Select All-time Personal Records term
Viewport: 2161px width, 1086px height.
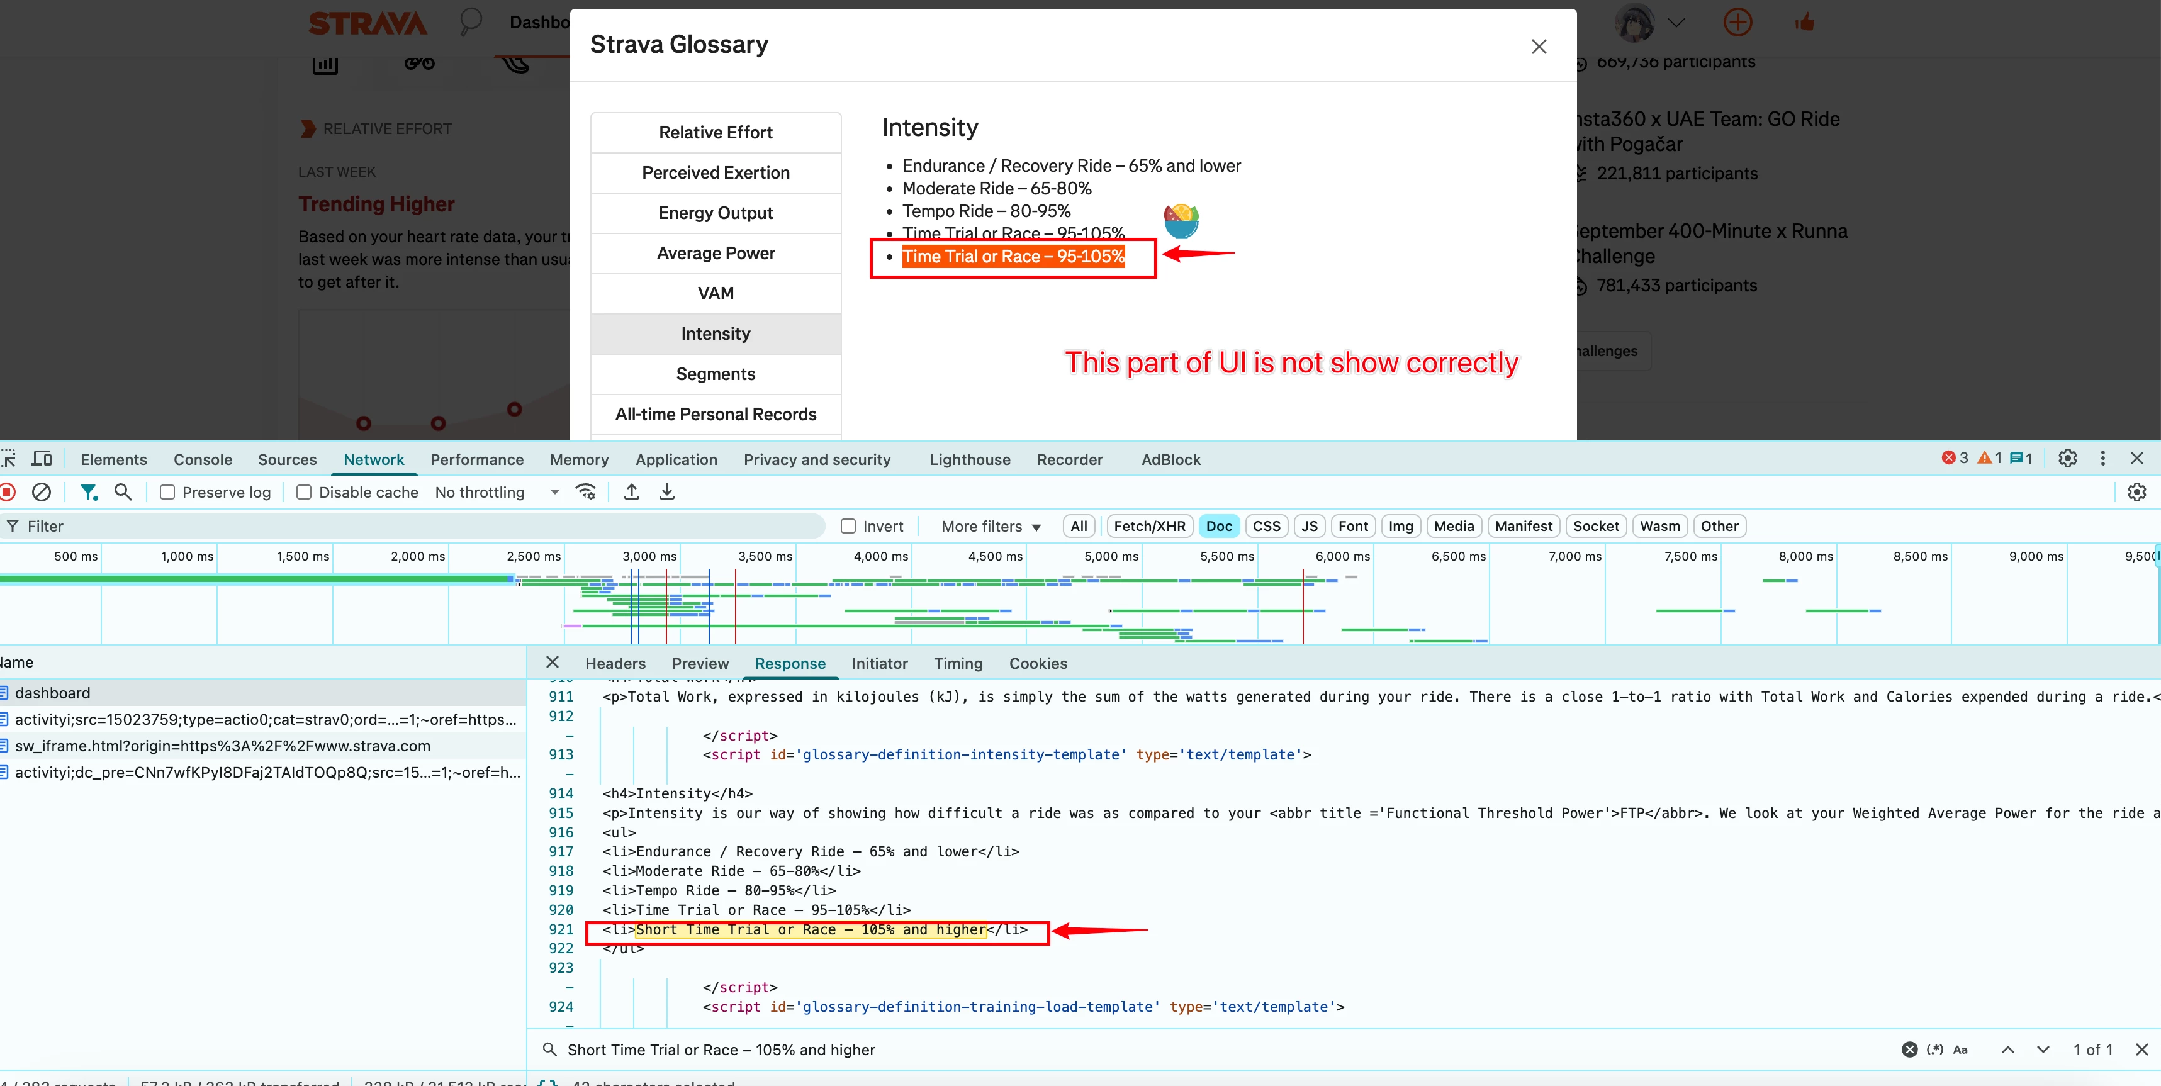click(716, 414)
